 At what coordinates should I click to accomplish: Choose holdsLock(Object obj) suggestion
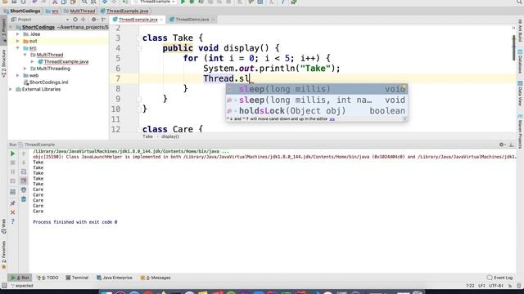point(317,111)
